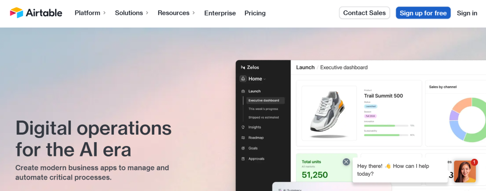Screen dimensions: 486x191
Task: Click the Sales by channel donut chart
Action: (x=467, y=119)
